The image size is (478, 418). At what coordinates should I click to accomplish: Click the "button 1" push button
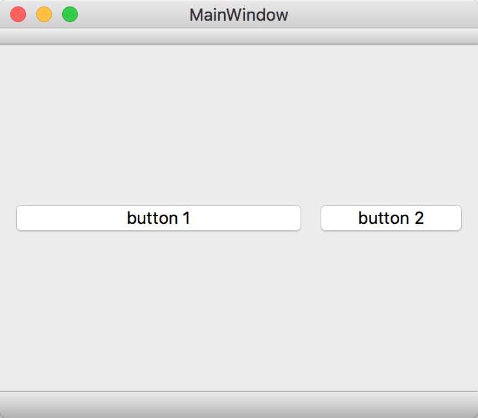point(159,218)
